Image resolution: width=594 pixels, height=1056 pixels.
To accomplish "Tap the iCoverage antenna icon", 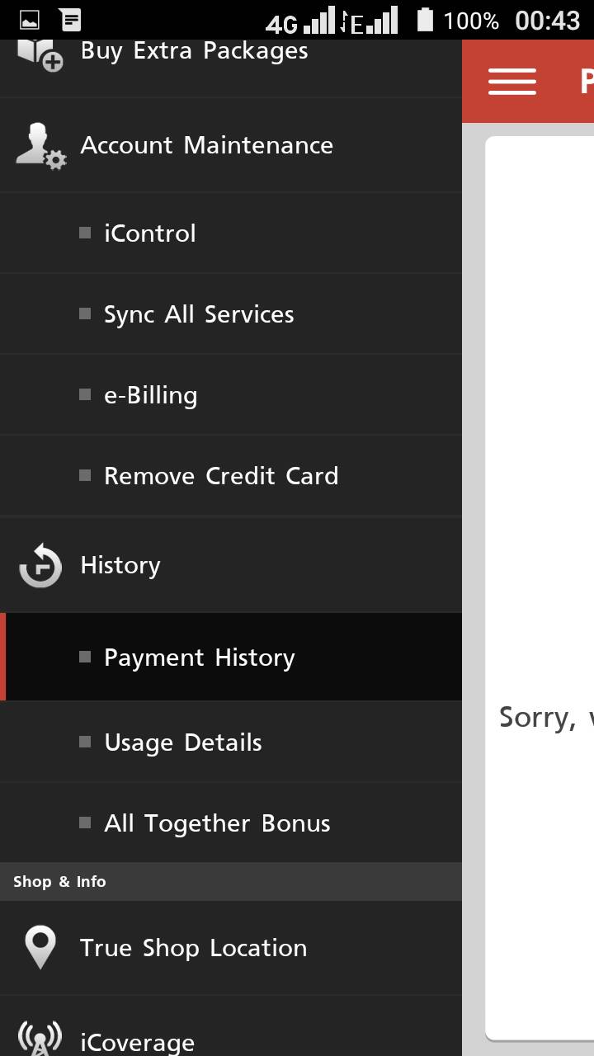I will click(x=40, y=1039).
